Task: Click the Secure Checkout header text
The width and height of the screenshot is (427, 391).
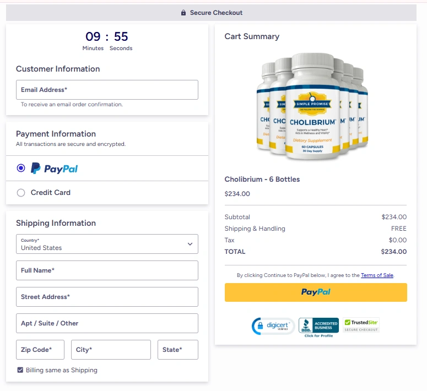Action: pos(216,13)
